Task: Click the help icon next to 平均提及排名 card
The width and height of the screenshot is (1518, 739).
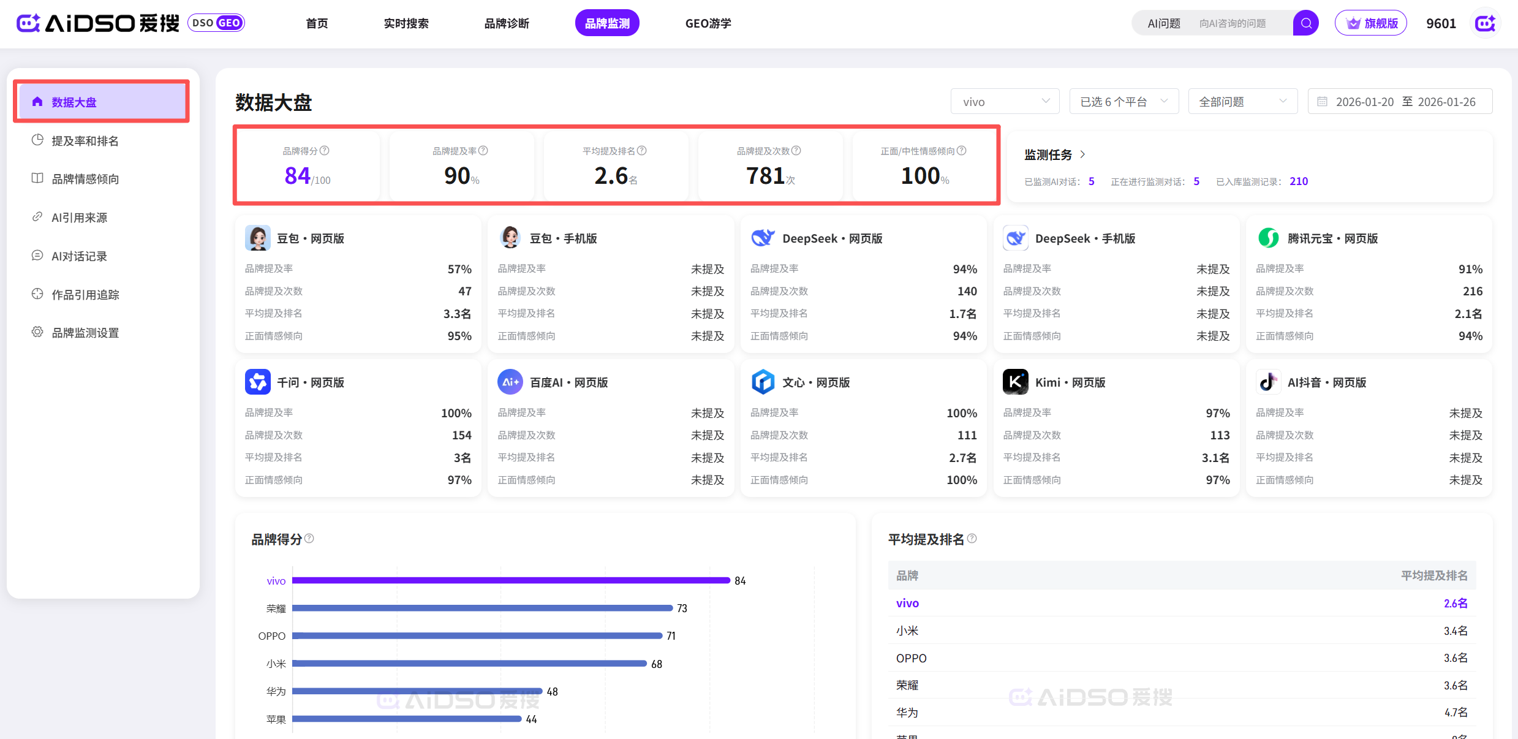Action: (x=642, y=151)
